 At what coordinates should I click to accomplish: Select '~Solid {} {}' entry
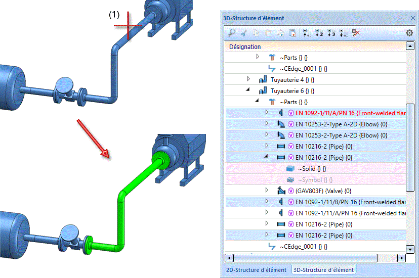pos(312,169)
